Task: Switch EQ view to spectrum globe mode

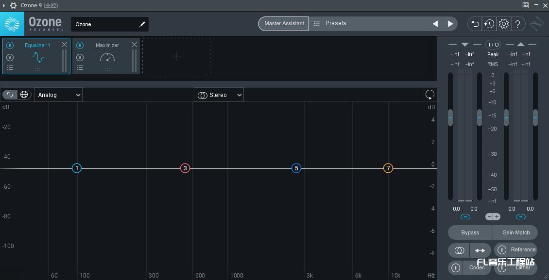Action: click(x=23, y=95)
